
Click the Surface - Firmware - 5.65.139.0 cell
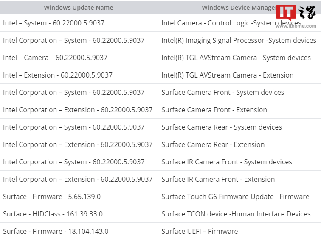(x=52, y=197)
